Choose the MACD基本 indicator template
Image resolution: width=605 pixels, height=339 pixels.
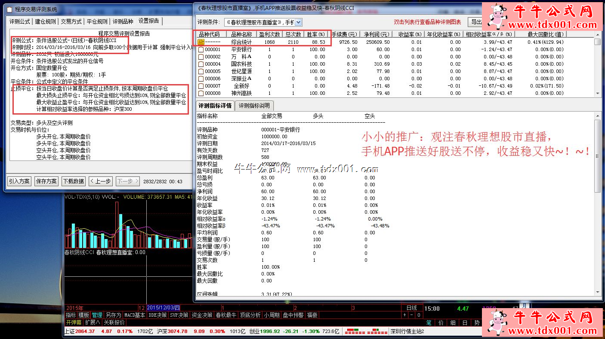[135, 315]
